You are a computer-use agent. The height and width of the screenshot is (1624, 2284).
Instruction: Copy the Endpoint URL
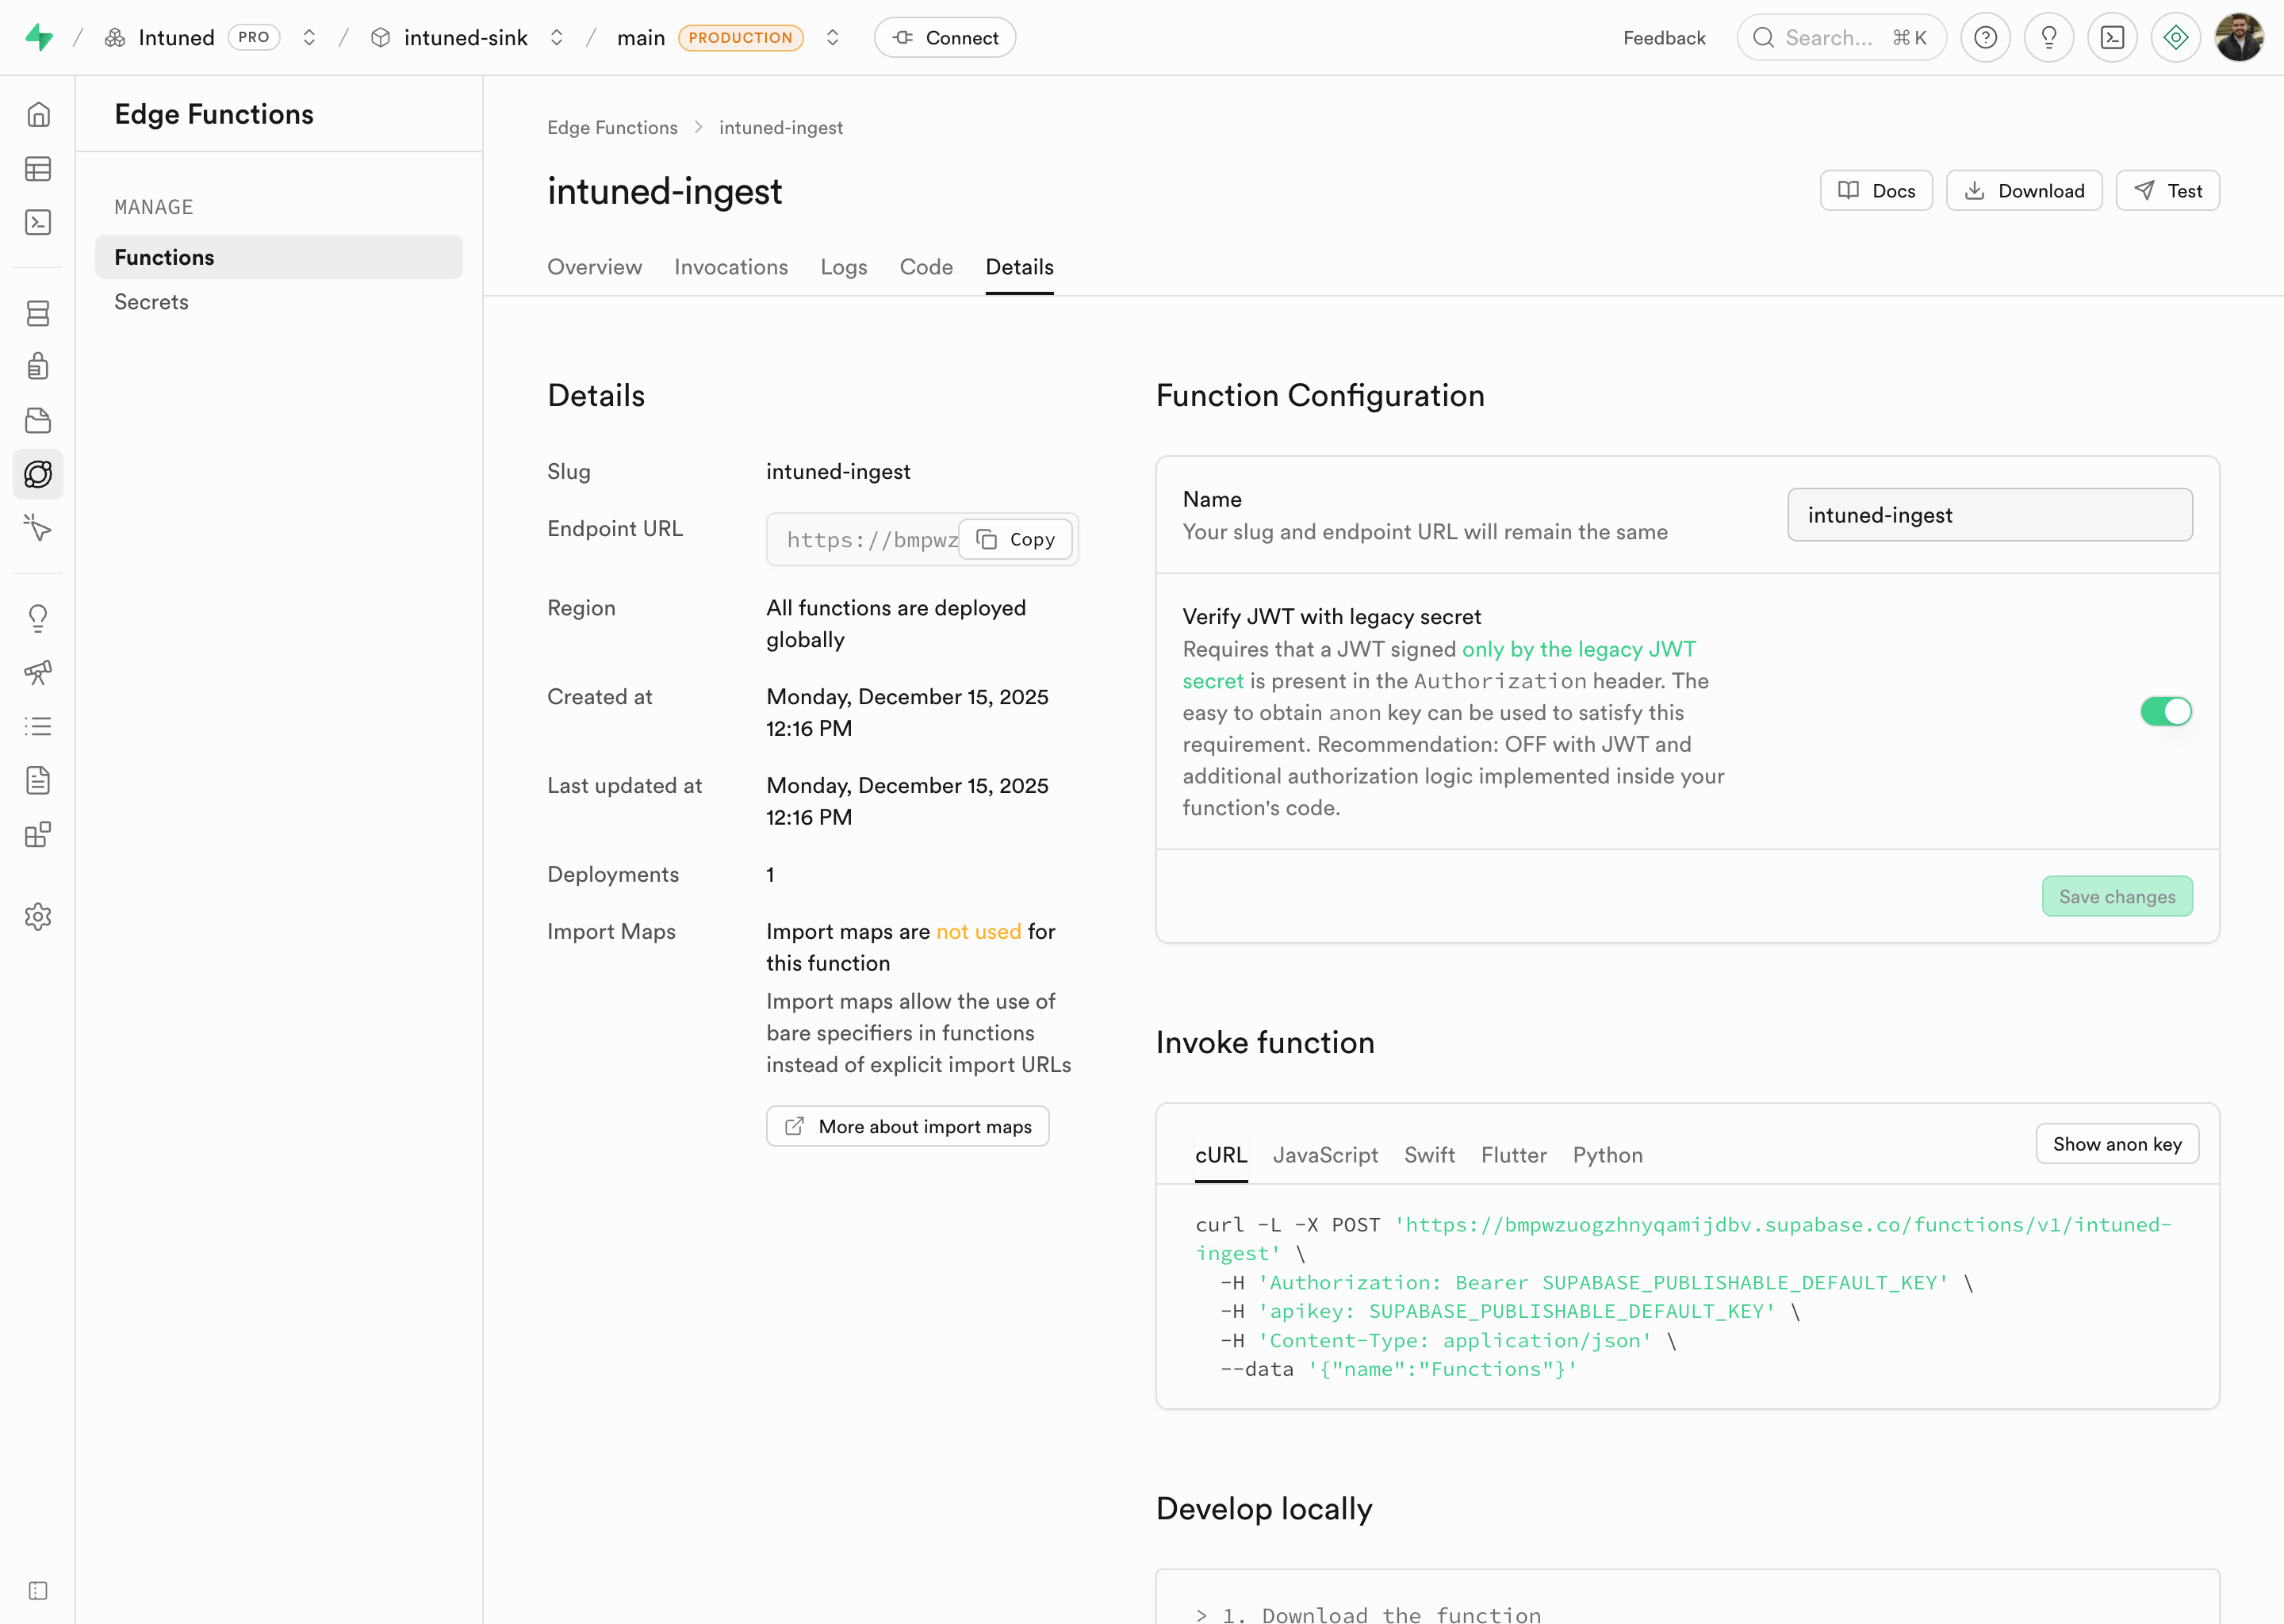tap(1015, 540)
